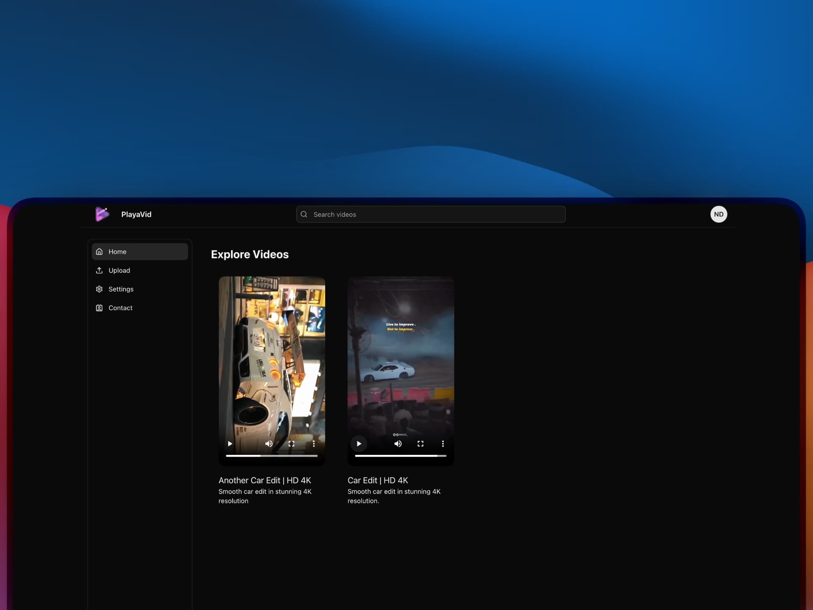Focus the Search videos input field
This screenshot has width=813, height=610.
click(x=436, y=214)
